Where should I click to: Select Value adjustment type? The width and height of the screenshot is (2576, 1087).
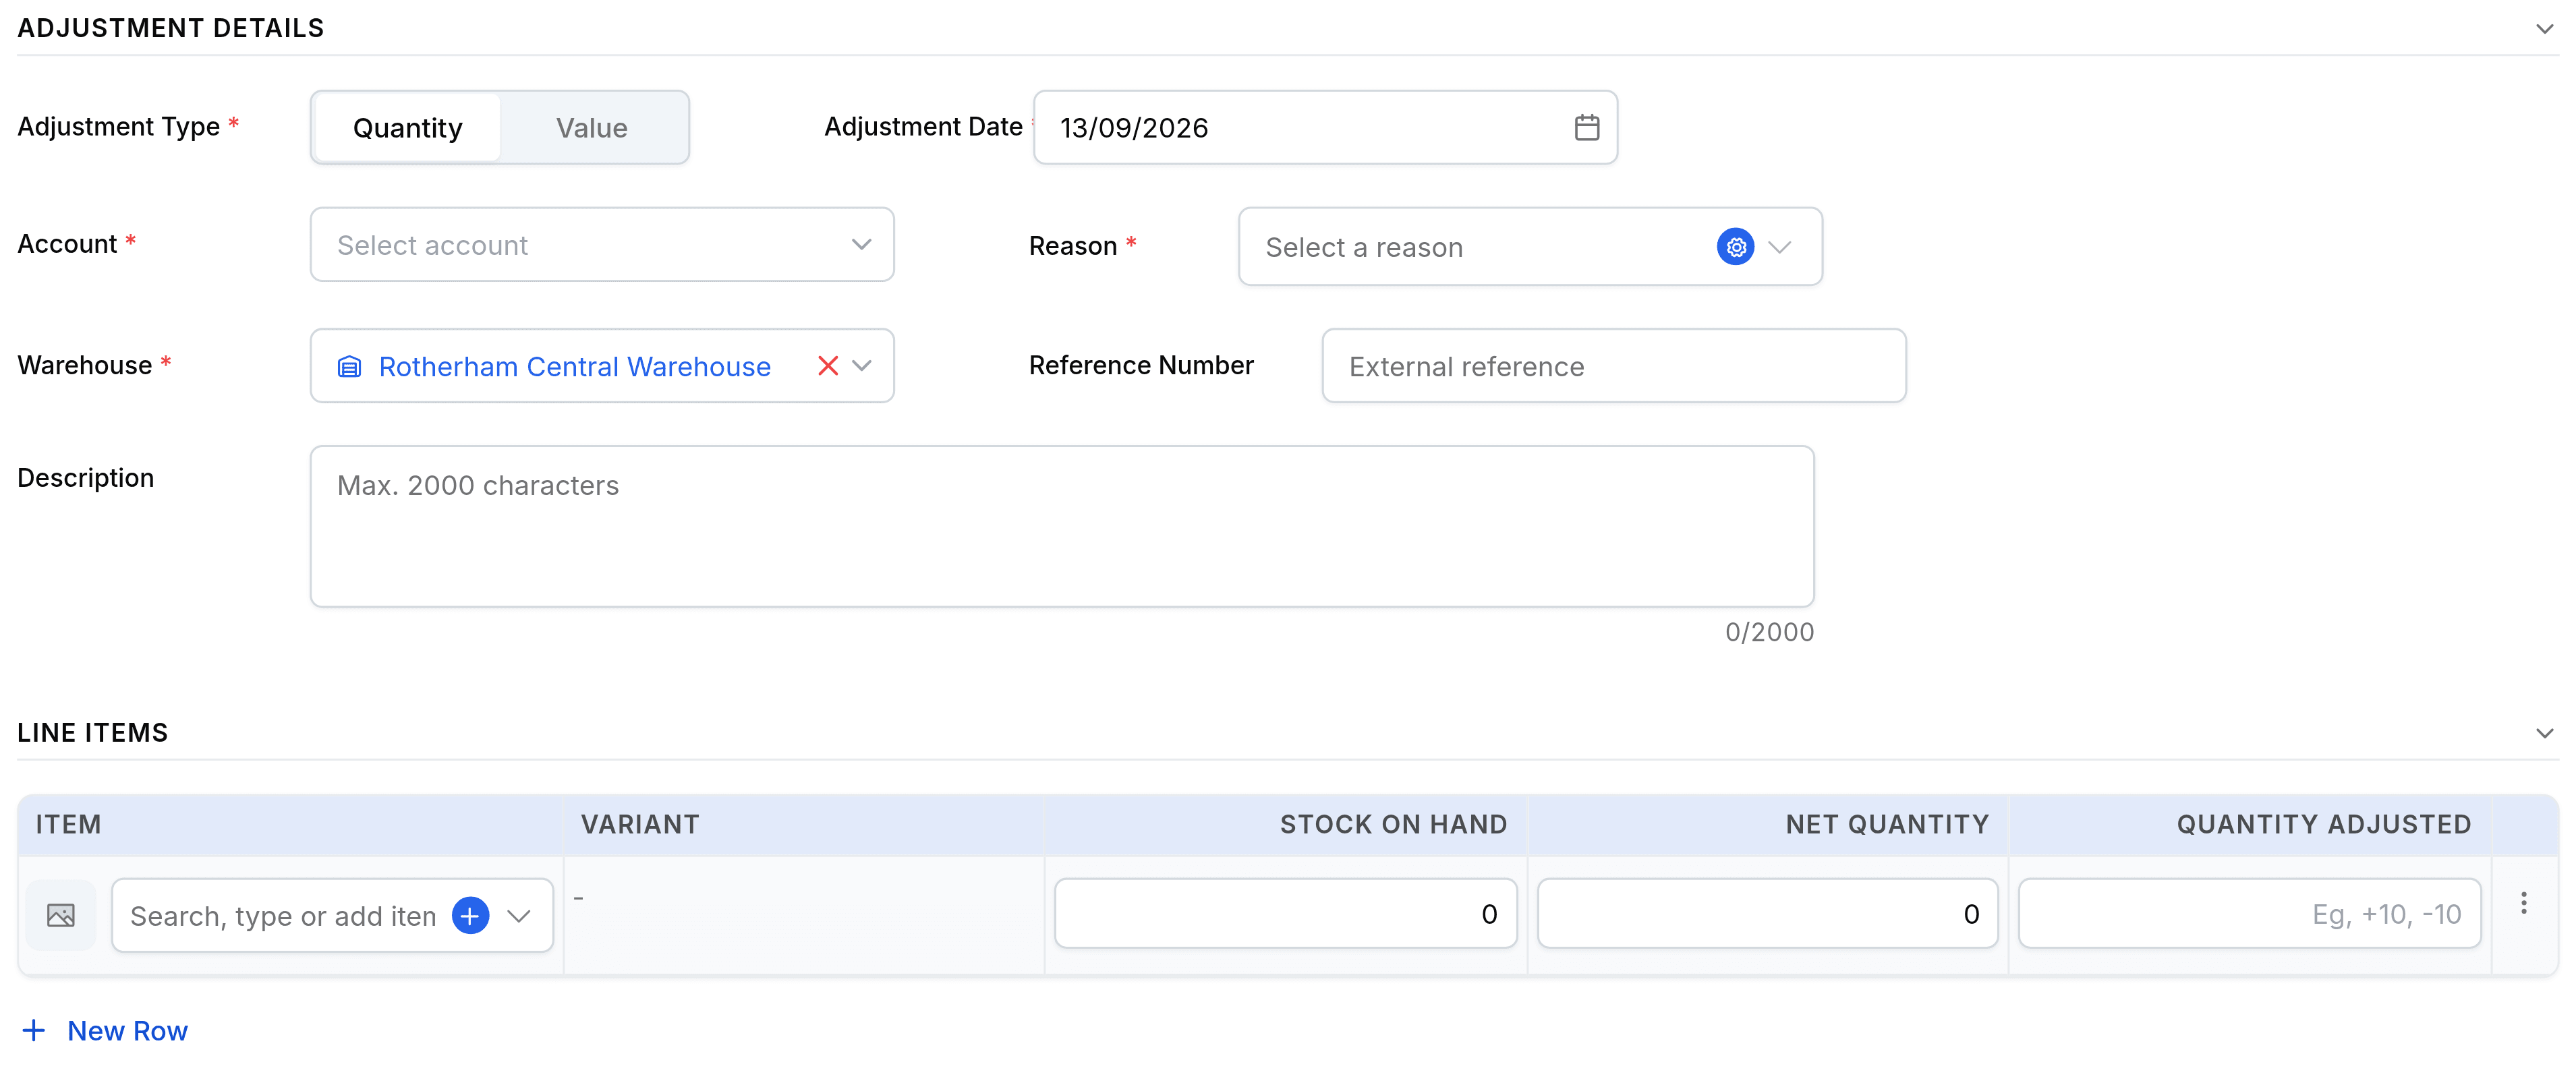pyautogui.click(x=592, y=128)
